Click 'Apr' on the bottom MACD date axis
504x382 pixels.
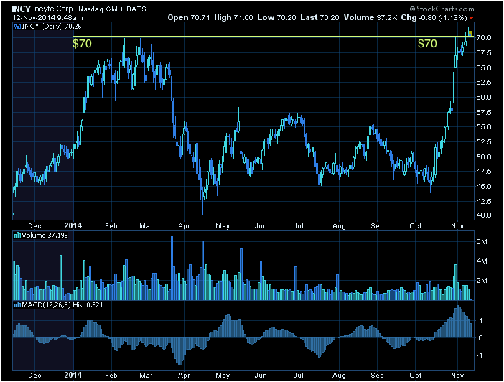[184, 376]
